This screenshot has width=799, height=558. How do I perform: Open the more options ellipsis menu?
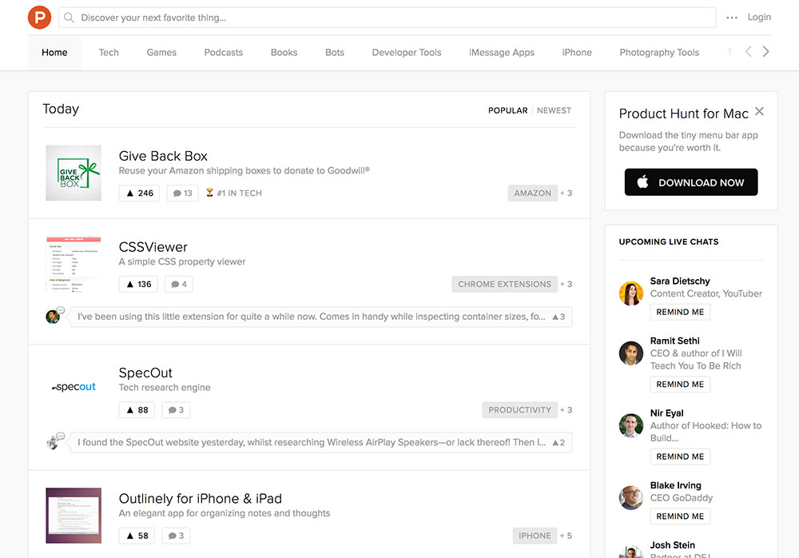coord(731,17)
